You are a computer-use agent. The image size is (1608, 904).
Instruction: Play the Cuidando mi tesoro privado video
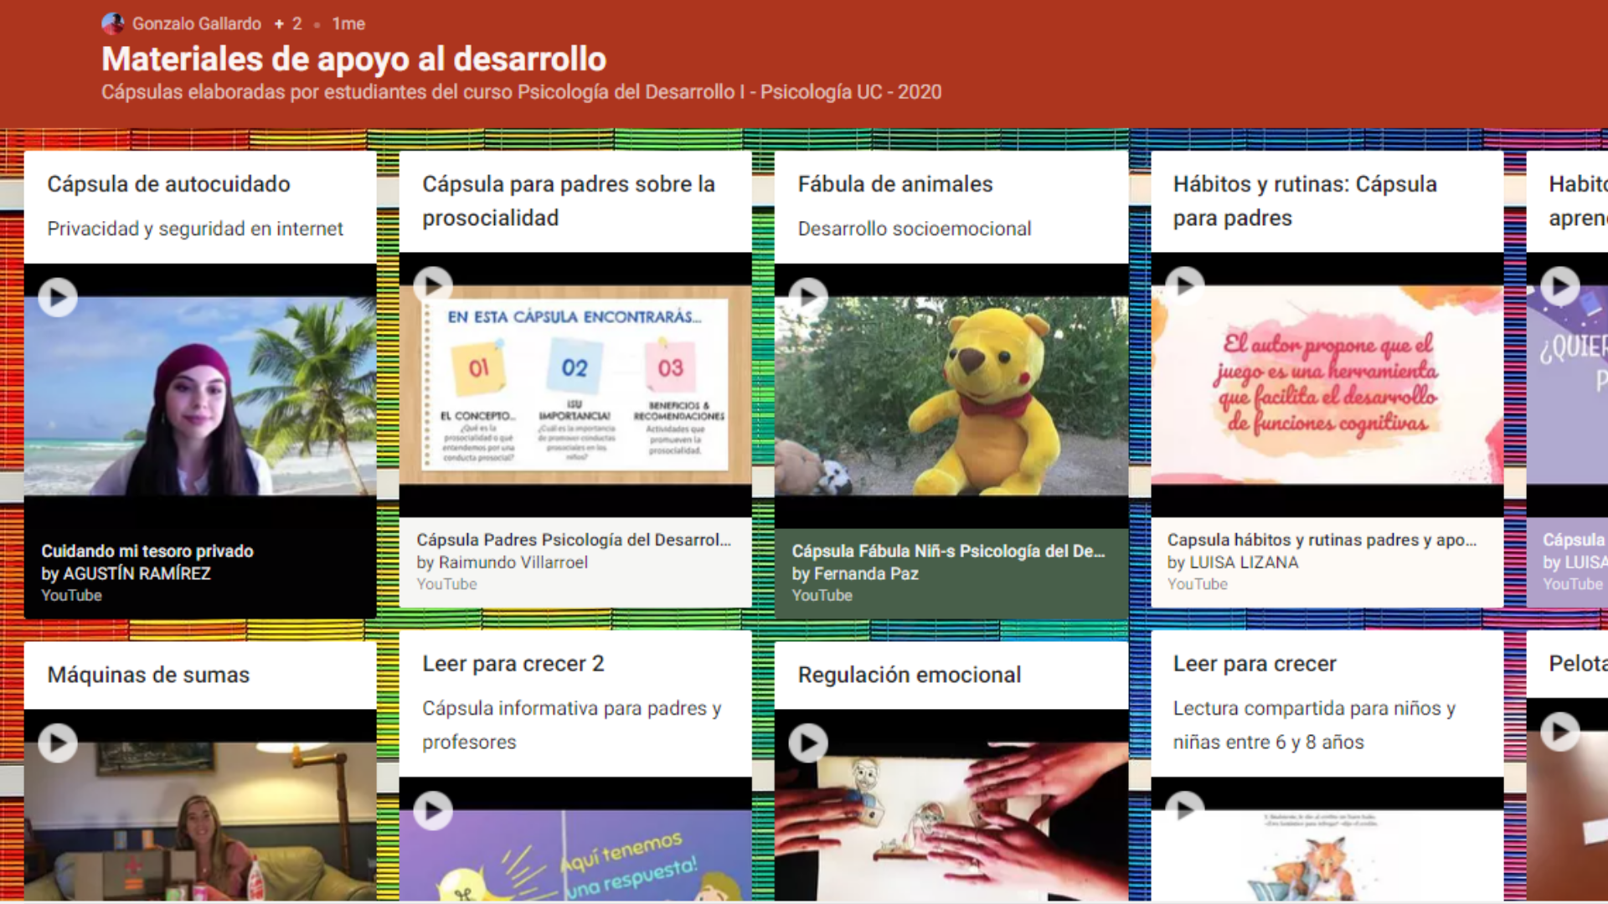coord(58,296)
